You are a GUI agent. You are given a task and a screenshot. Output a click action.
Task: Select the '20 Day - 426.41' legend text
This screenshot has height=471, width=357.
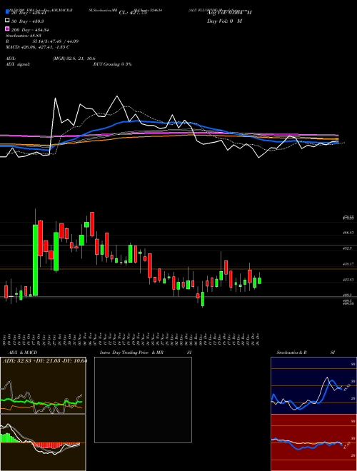[29, 13]
